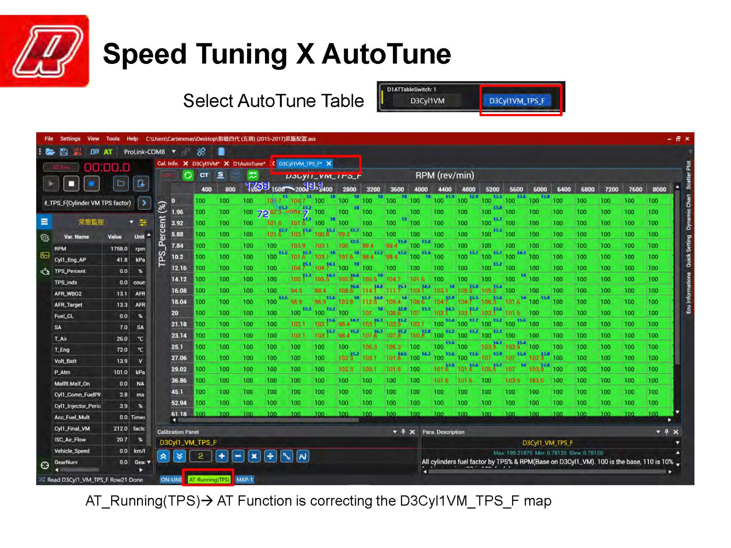Open a configuration with the folder toolbar icon

coord(50,152)
